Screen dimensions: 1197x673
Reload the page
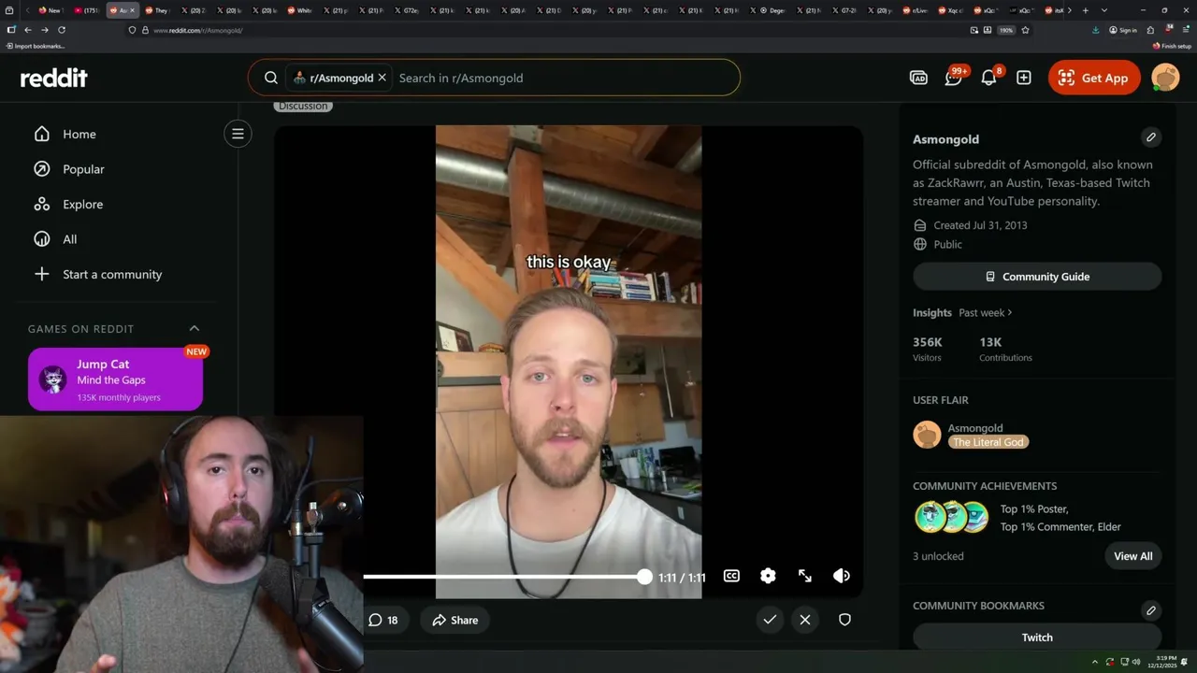click(62, 30)
